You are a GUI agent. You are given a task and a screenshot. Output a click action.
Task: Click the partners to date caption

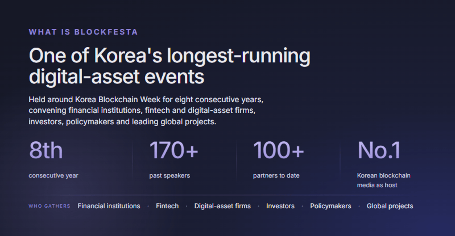click(x=276, y=176)
